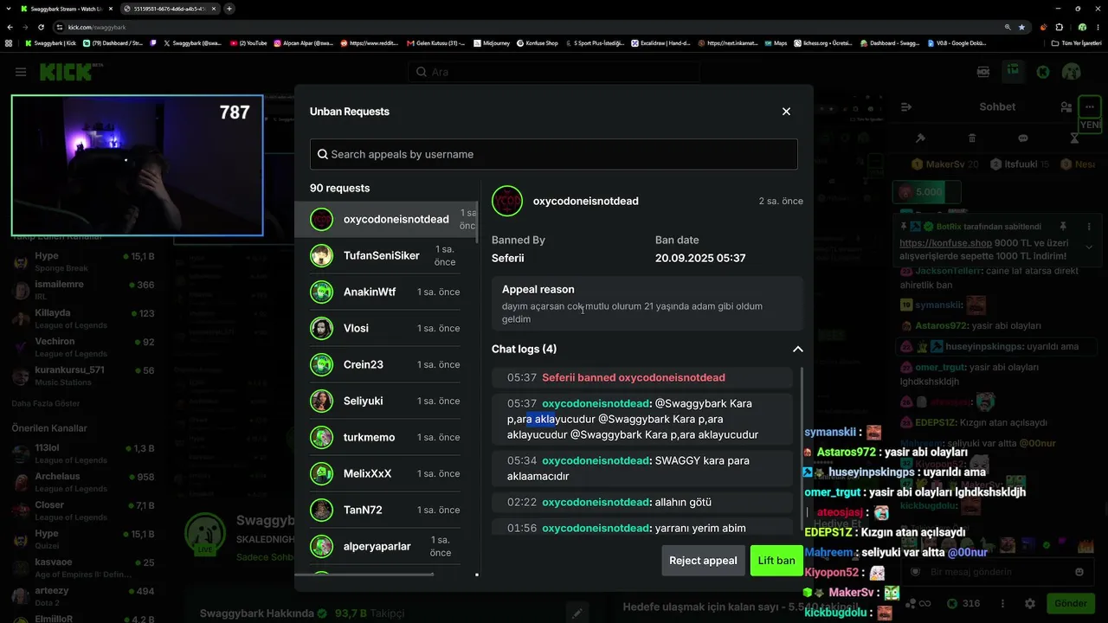Open chat settings gear icon
Screen dimensions: 1108x623
pos(1029,603)
